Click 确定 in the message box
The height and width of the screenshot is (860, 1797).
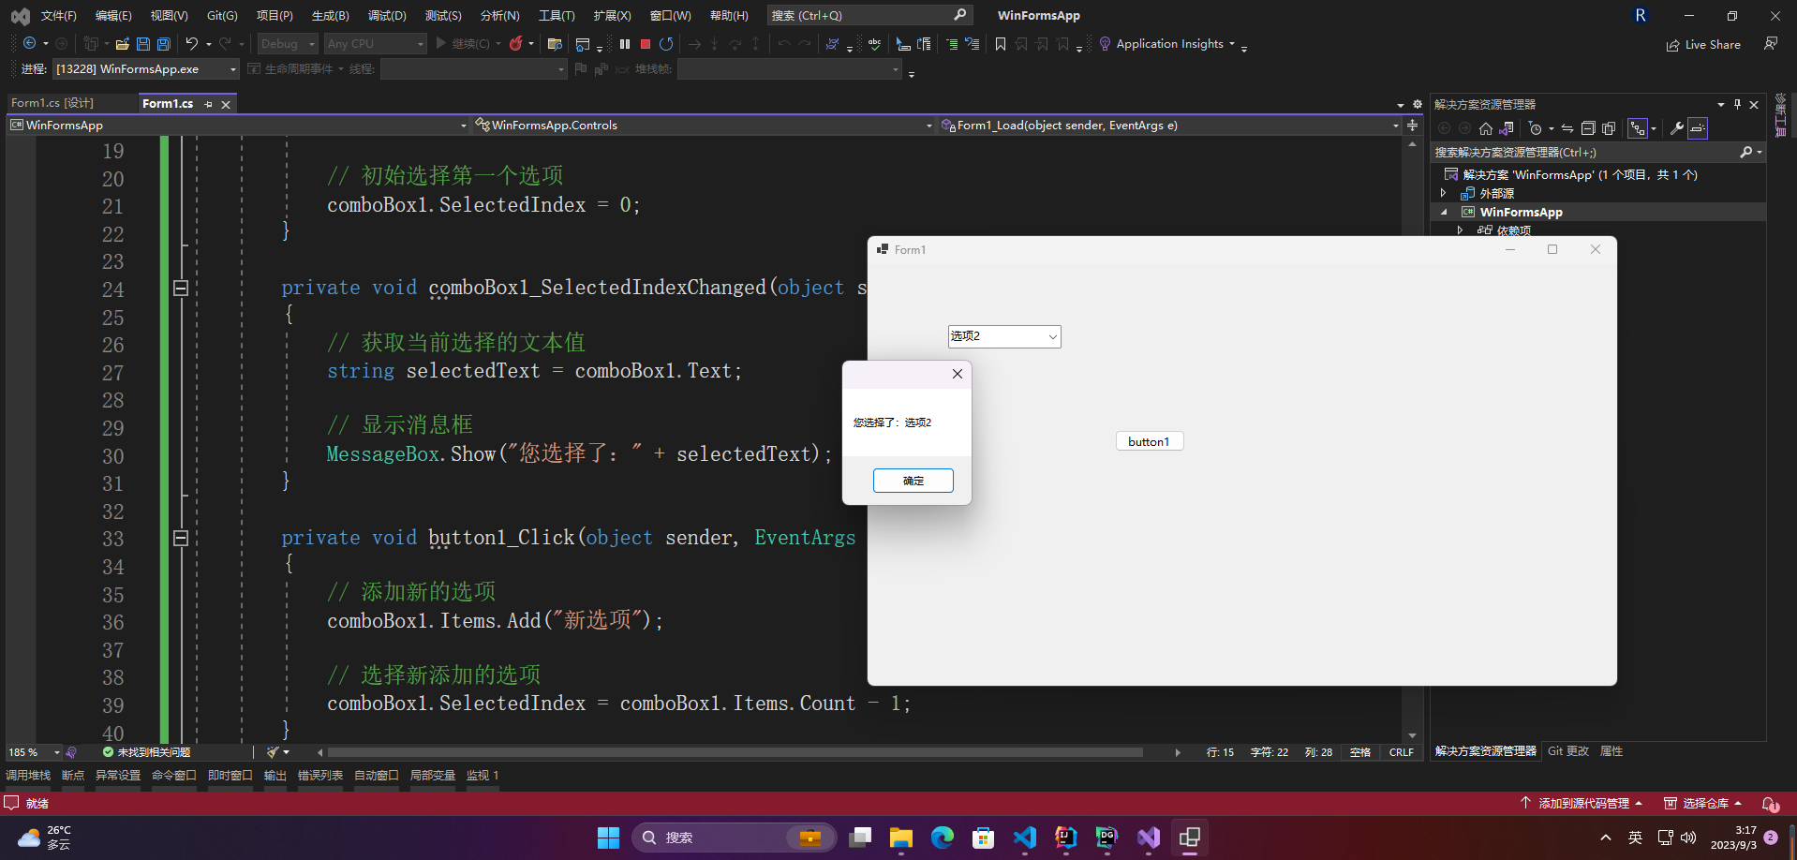click(x=913, y=481)
